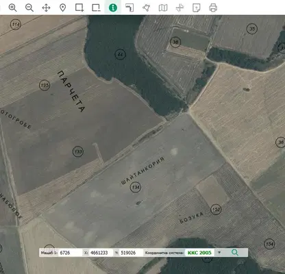Click parcel label 133 on the map
The image size is (285, 274).
(x=78, y=151)
